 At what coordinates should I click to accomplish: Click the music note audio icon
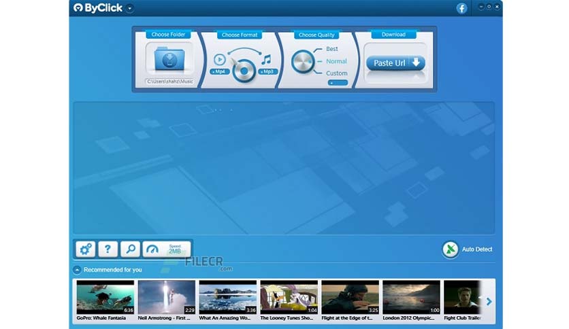point(266,59)
